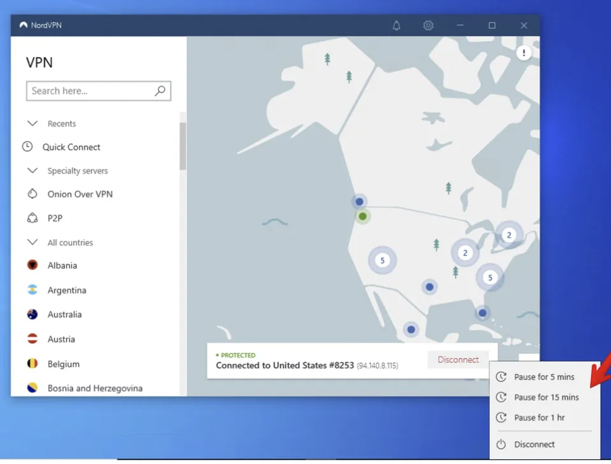Image resolution: width=611 pixels, height=464 pixels.
Task: Choose Pause for 15 mins
Action: point(546,397)
